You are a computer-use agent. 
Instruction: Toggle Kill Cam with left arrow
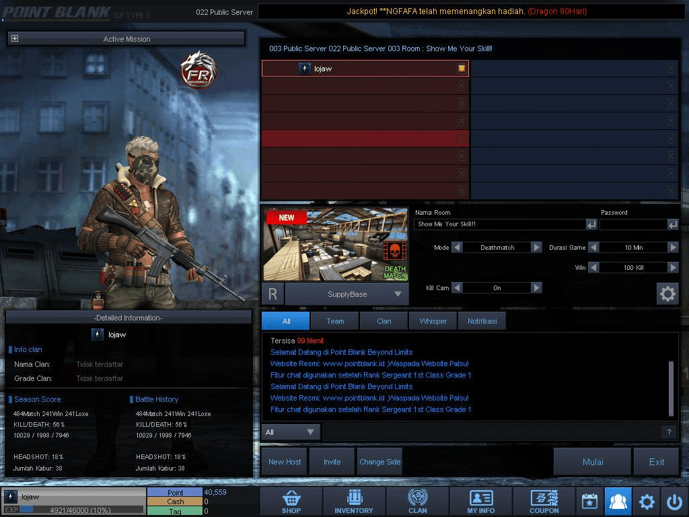[x=457, y=287]
